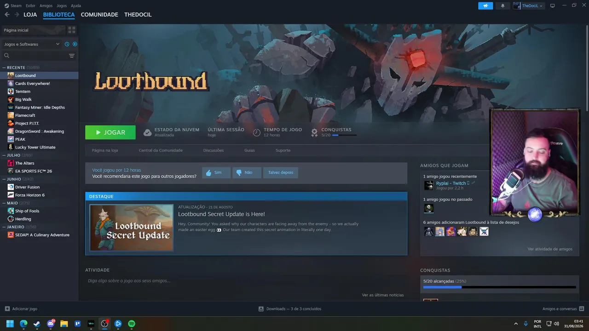589x331 pixels.
Task: Select Fantasy Miner: Idle Depths
Action: coord(39,108)
